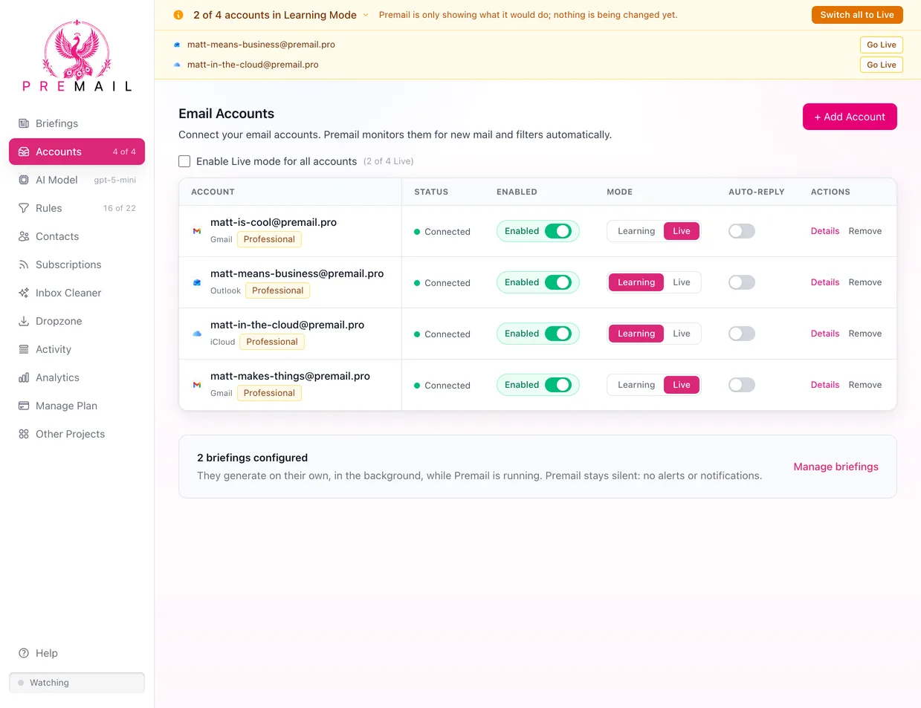921x708 pixels.
Task: Set matt-is-cool mode to Learning
Action: tap(636, 231)
